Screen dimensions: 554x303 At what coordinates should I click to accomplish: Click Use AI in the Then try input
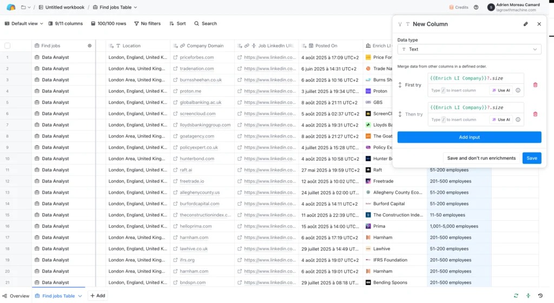(500, 120)
